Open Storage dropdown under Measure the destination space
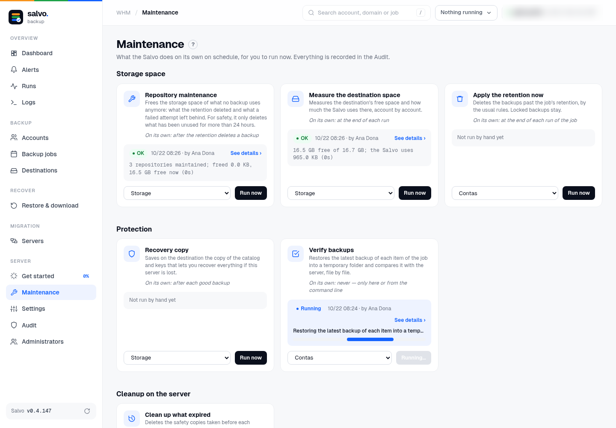 tap(341, 193)
